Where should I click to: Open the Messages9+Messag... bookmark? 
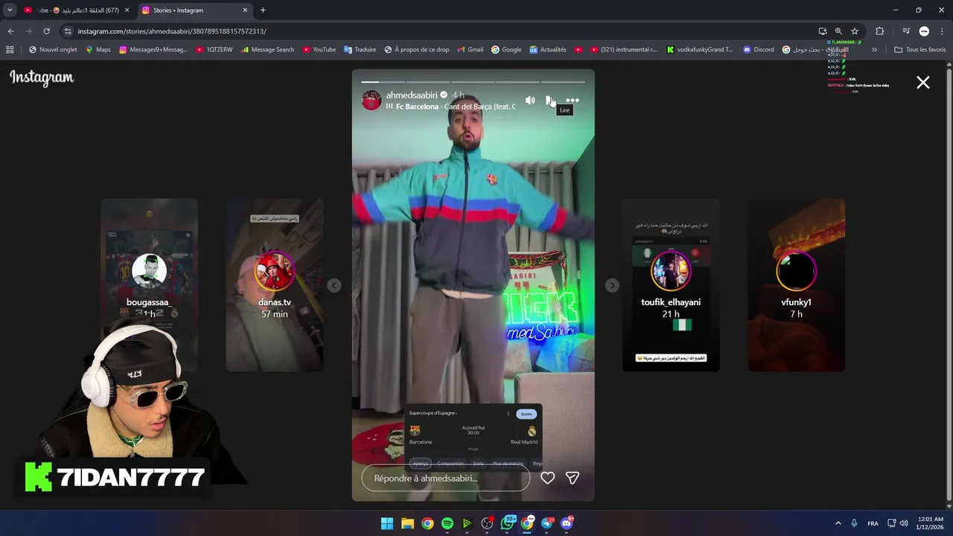tap(153, 50)
